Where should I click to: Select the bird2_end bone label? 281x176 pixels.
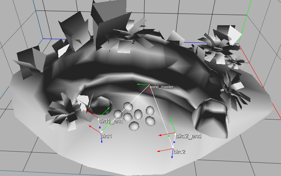pyautogui.click(x=188, y=136)
